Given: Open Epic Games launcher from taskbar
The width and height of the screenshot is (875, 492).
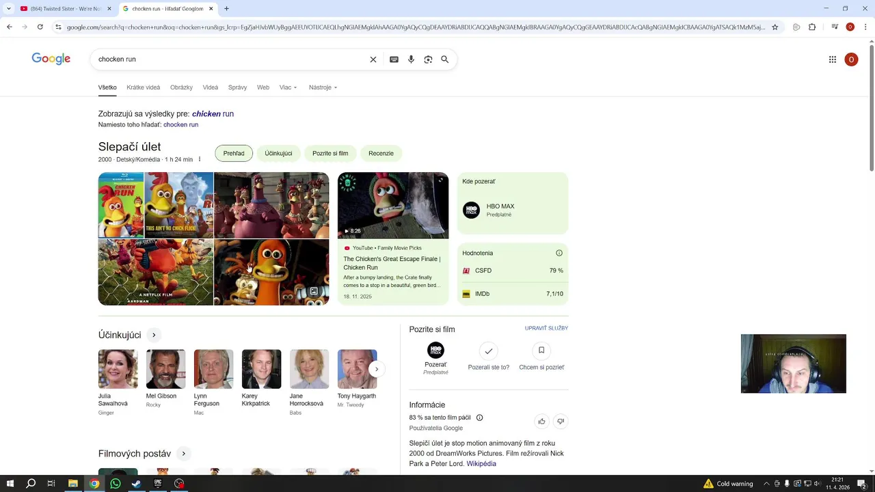Looking at the screenshot, I should pos(157,484).
